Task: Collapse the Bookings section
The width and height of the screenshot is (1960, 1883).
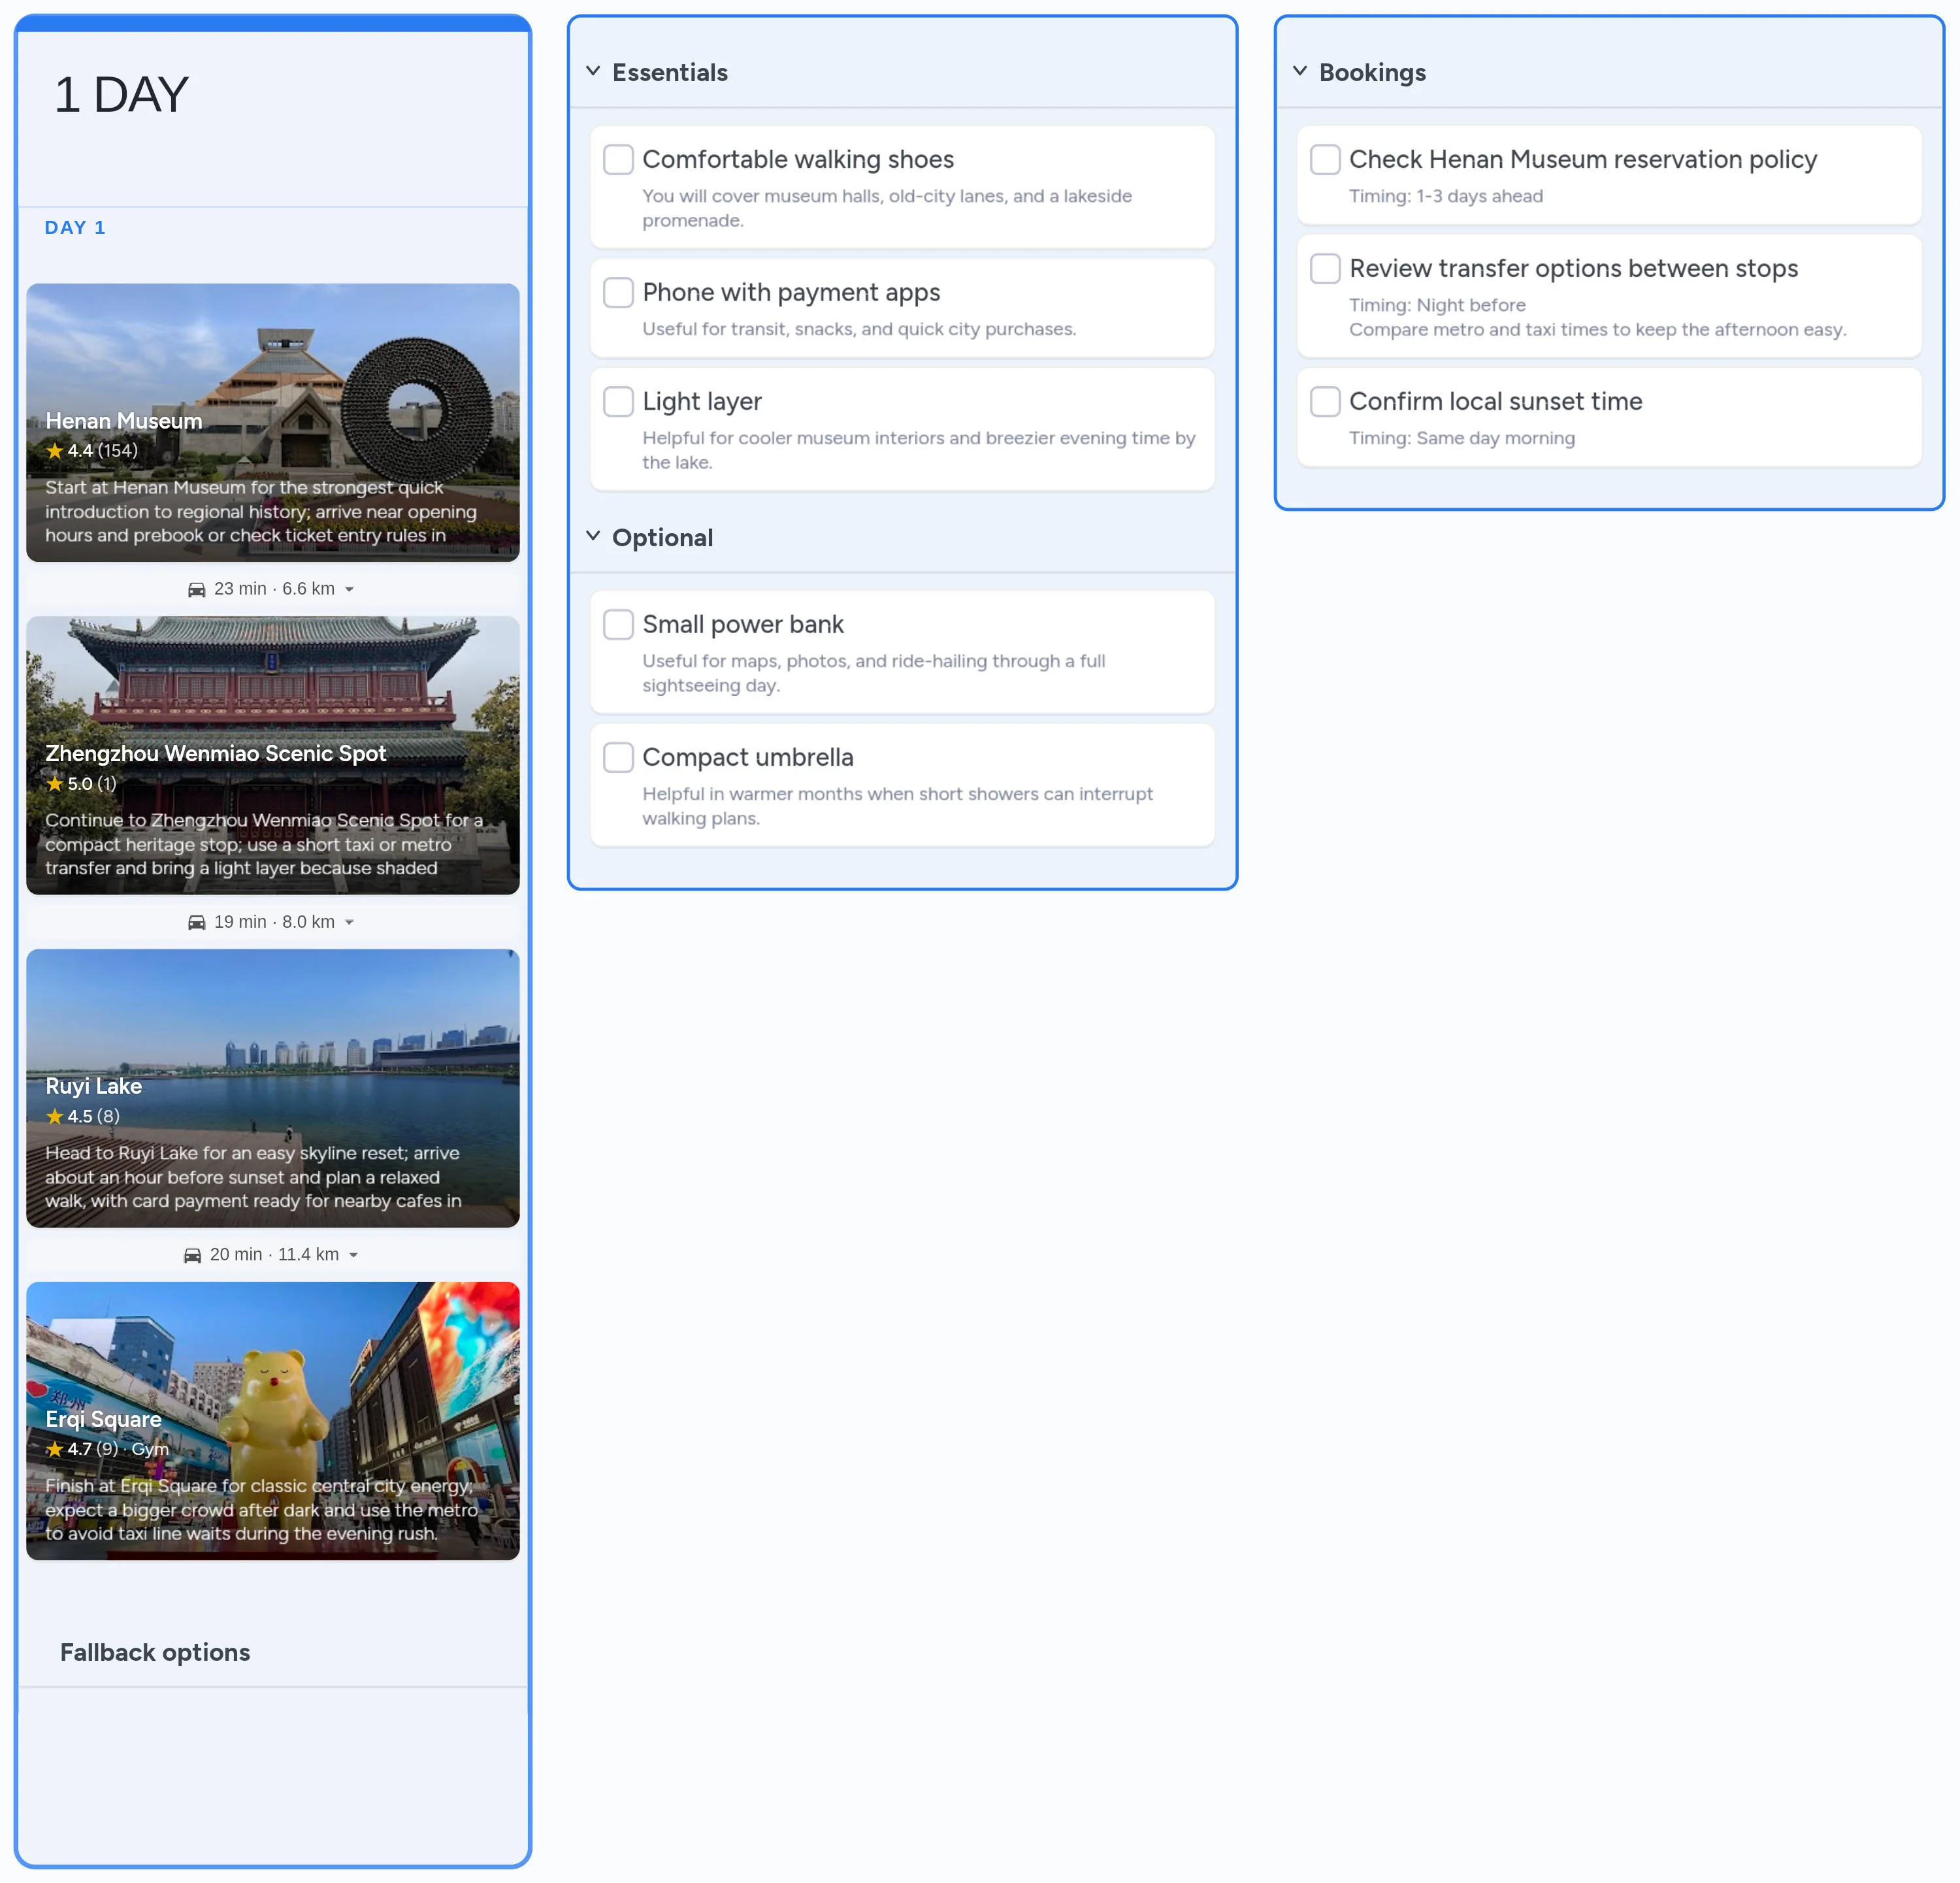Action: coord(1300,71)
